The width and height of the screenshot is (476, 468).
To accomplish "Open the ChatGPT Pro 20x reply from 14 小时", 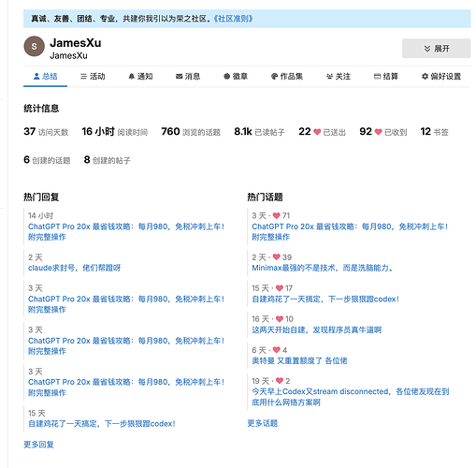I will pos(126,231).
